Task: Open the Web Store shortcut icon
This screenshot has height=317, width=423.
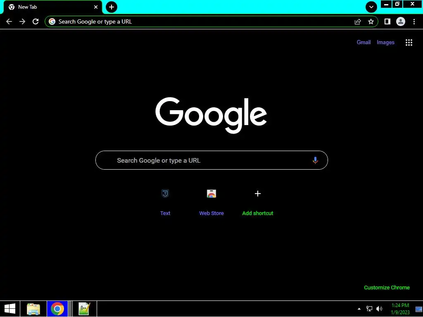Action: point(211,194)
